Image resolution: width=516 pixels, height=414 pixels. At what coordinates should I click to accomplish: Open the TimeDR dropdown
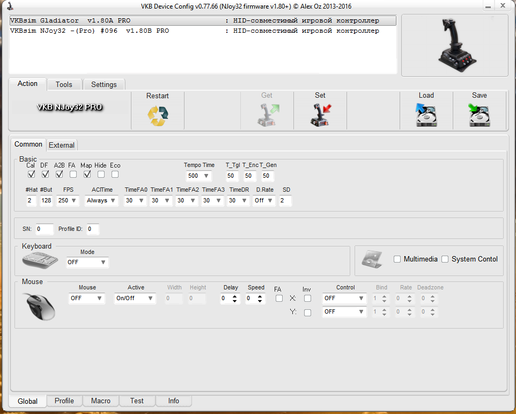pos(238,200)
